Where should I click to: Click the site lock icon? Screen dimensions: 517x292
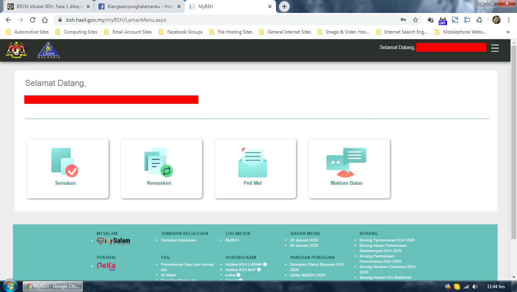click(60, 20)
